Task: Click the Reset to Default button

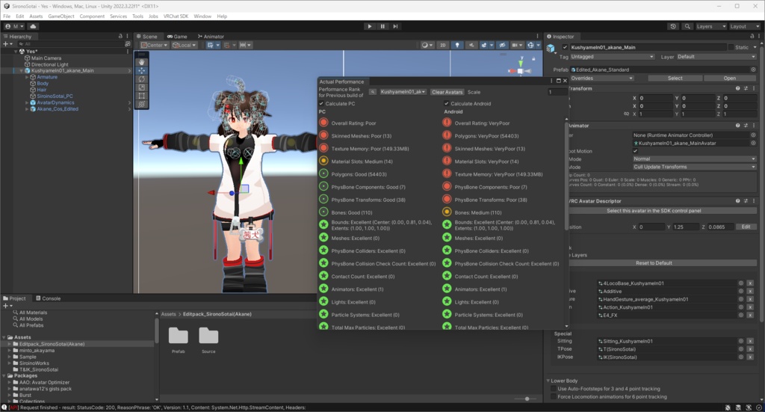Action: [654, 263]
